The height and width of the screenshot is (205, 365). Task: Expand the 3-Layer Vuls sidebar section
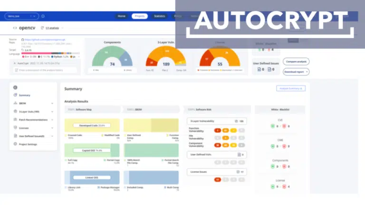point(52,112)
